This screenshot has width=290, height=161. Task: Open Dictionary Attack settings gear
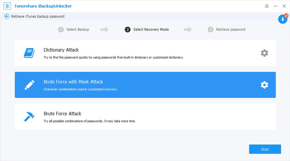tap(264, 53)
